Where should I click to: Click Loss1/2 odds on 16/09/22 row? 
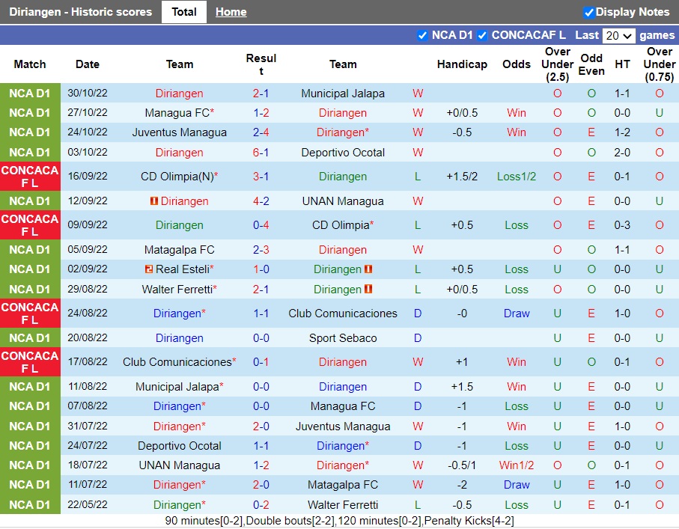pos(517,177)
